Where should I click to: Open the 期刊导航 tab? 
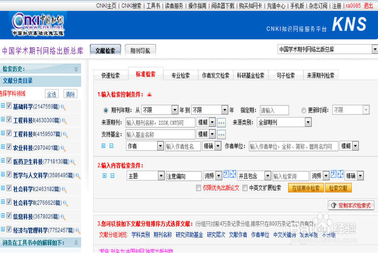[140, 50]
